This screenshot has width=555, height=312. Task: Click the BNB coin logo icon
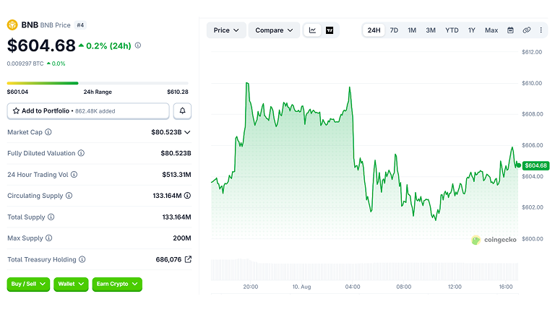tap(12, 25)
